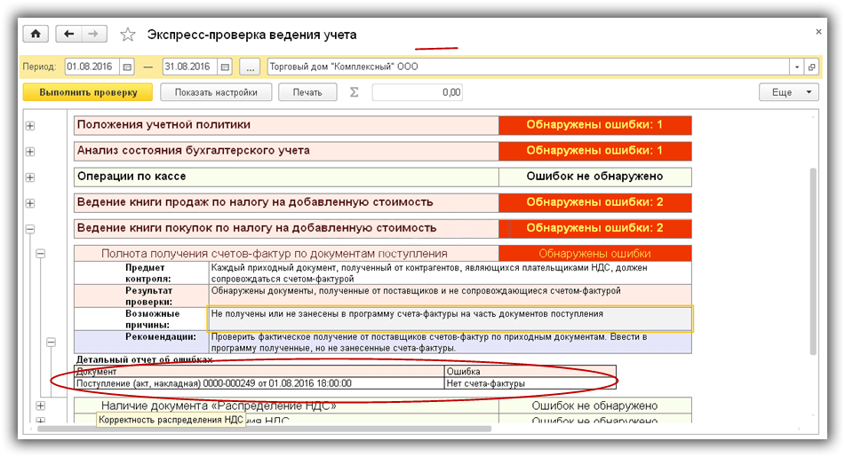The width and height of the screenshot is (845, 457).
Task: Open period selection ellipsis button
Action: click(250, 67)
